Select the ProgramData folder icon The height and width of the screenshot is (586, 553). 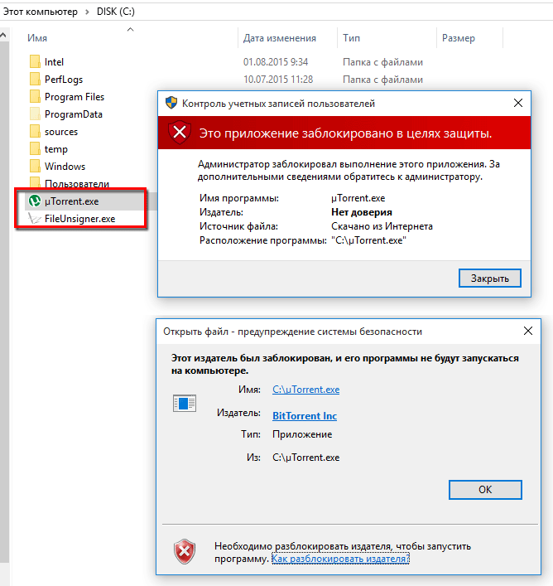pyautogui.click(x=35, y=114)
